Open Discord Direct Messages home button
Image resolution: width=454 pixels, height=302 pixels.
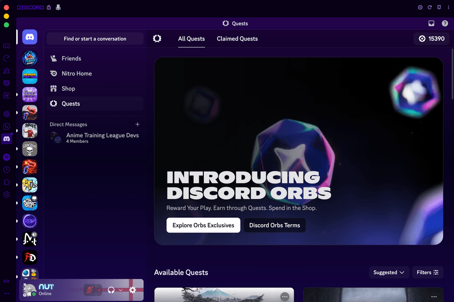[30, 37]
